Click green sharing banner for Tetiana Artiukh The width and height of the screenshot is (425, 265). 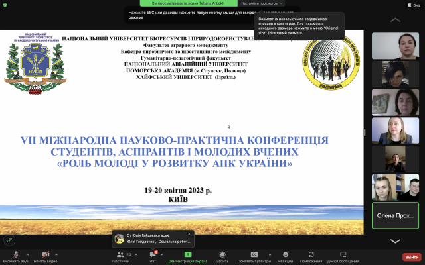click(189, 3)
